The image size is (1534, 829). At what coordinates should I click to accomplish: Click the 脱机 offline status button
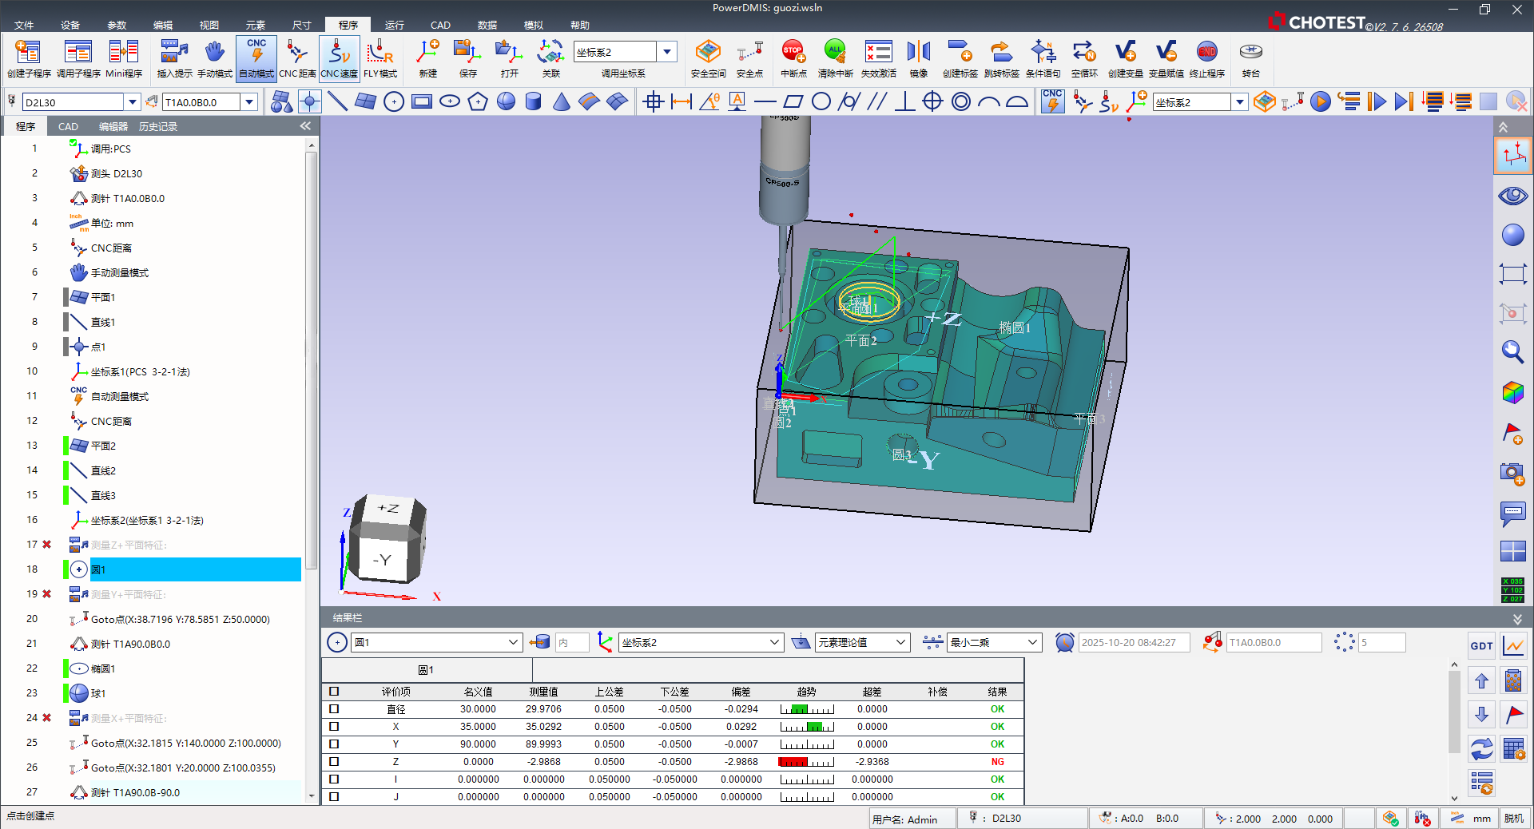coord(1514,819)
